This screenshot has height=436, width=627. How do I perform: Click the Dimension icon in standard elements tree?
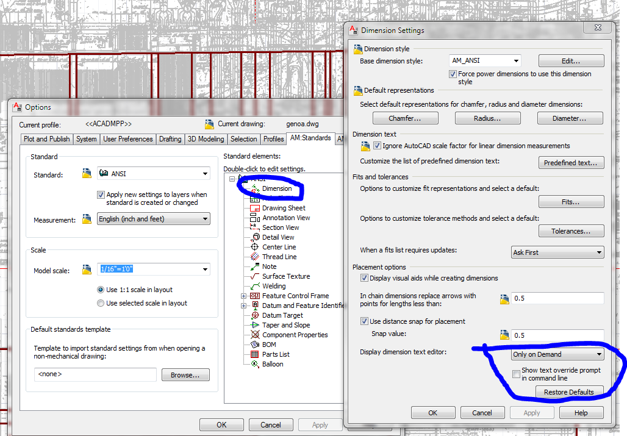tap(255, 188)
